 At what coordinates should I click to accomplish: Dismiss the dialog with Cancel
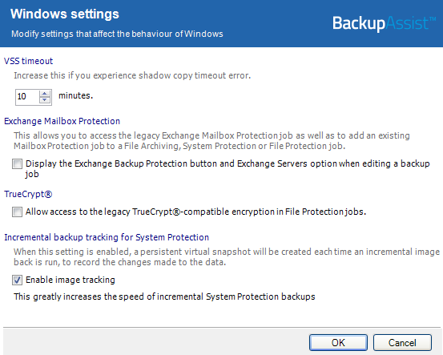(x=402, y=342)
